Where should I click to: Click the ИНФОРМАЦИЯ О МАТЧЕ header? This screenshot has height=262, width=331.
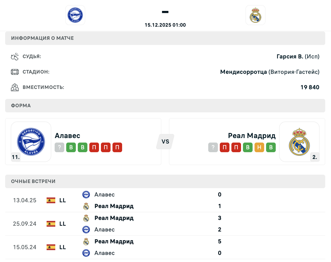pyautogui.click(x=42, y=38)
